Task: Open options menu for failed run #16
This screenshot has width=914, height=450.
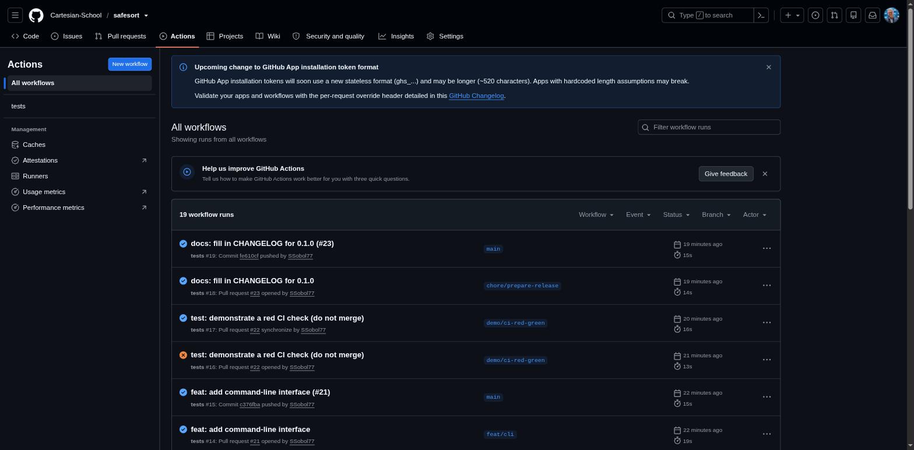Action: [767, 360]
